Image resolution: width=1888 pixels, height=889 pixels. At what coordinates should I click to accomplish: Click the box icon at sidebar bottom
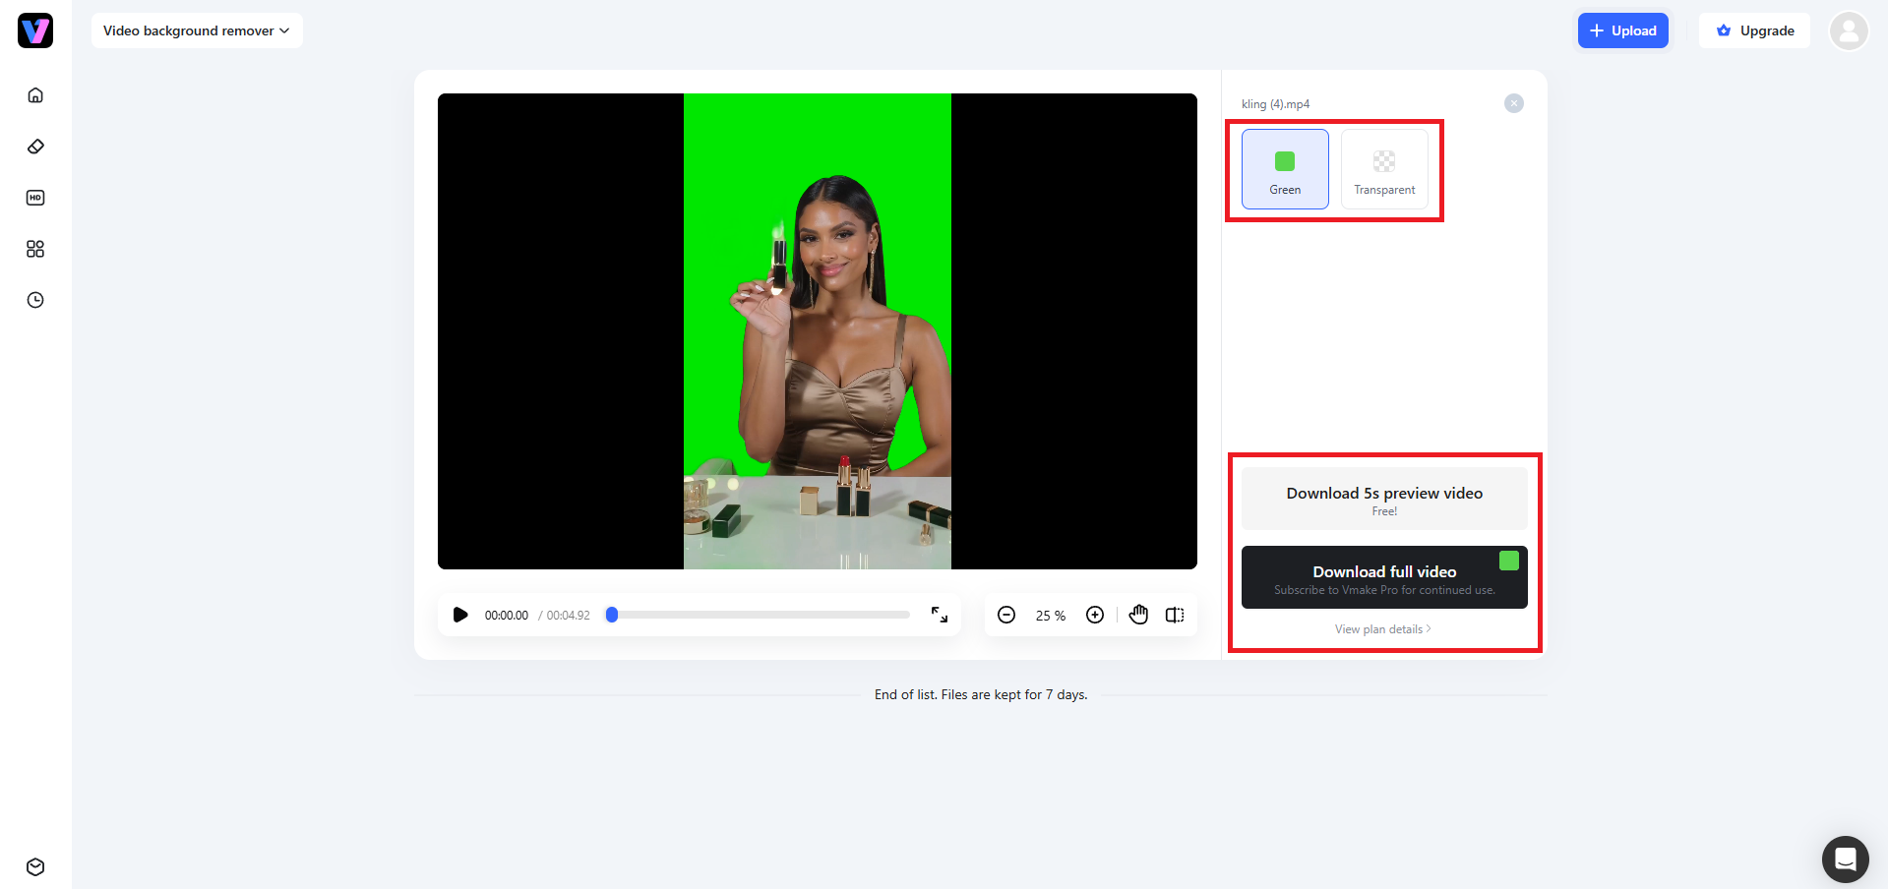(35, 866)
